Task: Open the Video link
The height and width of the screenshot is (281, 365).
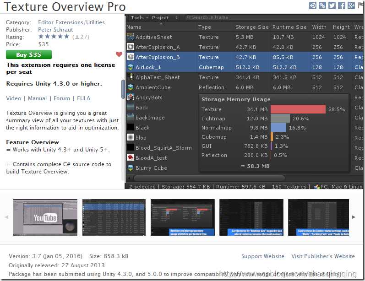Action: tap(14, 98)
